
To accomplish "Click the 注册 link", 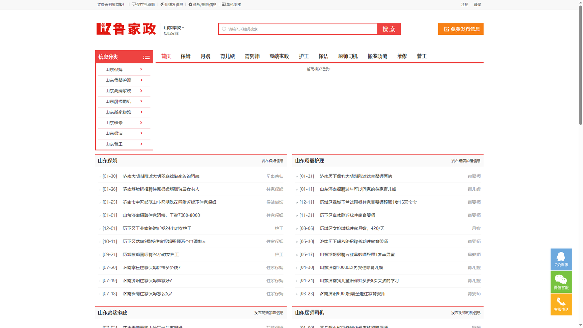I will click(465, 5).
